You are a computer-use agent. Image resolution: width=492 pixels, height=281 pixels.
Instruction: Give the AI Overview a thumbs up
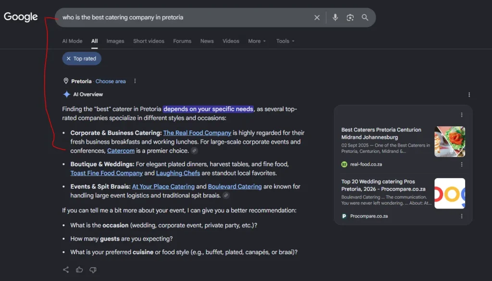[x=79, y=269]
